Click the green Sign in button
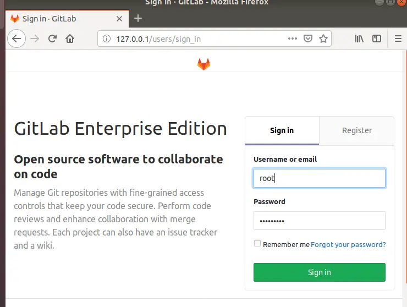Screen dimensions: 407x307 [319, 272]
